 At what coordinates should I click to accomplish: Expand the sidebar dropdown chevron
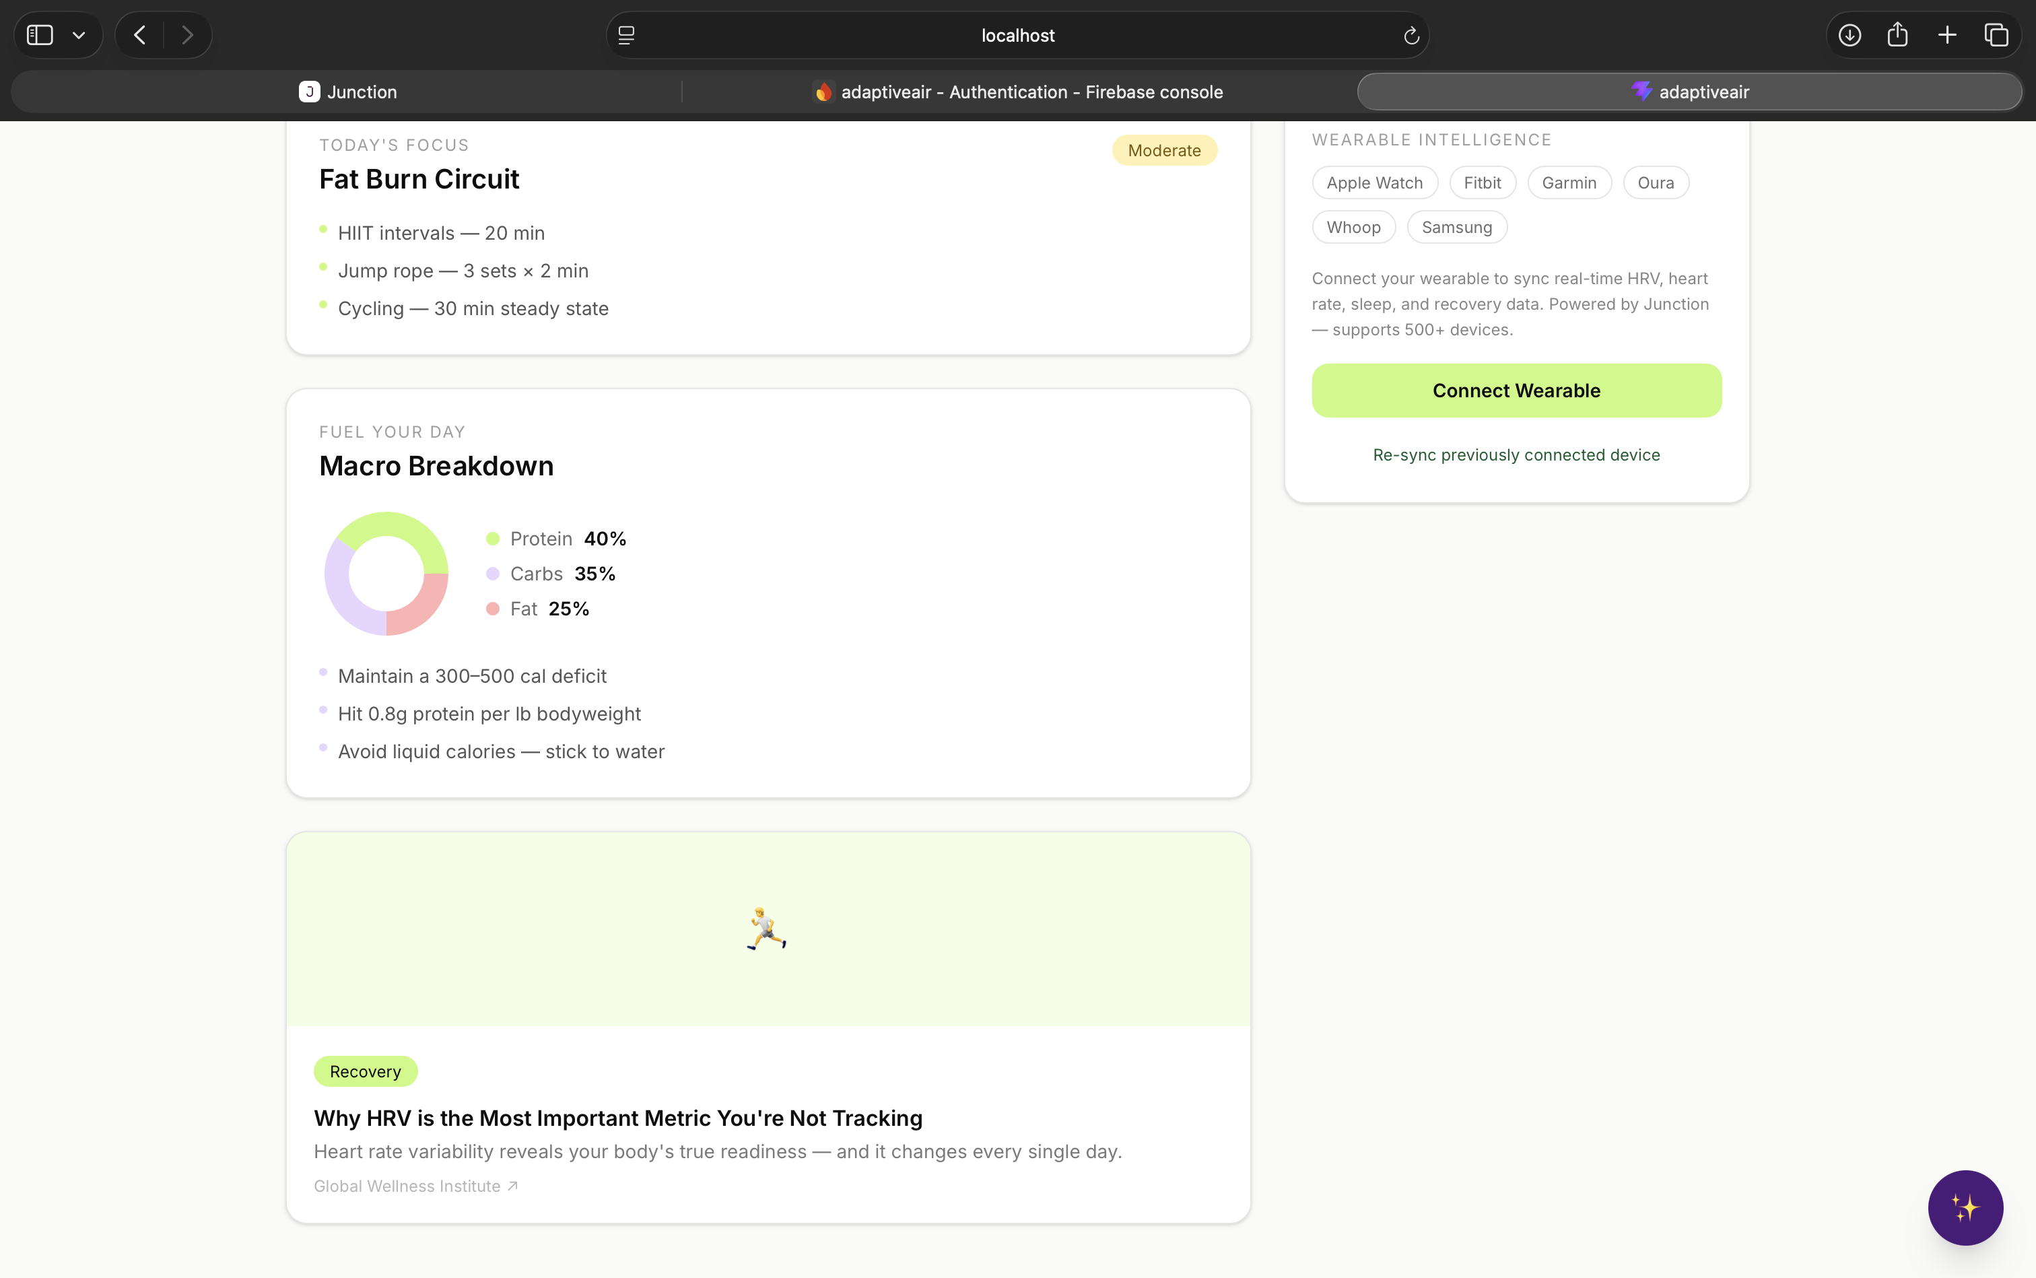tap(79, 36)
